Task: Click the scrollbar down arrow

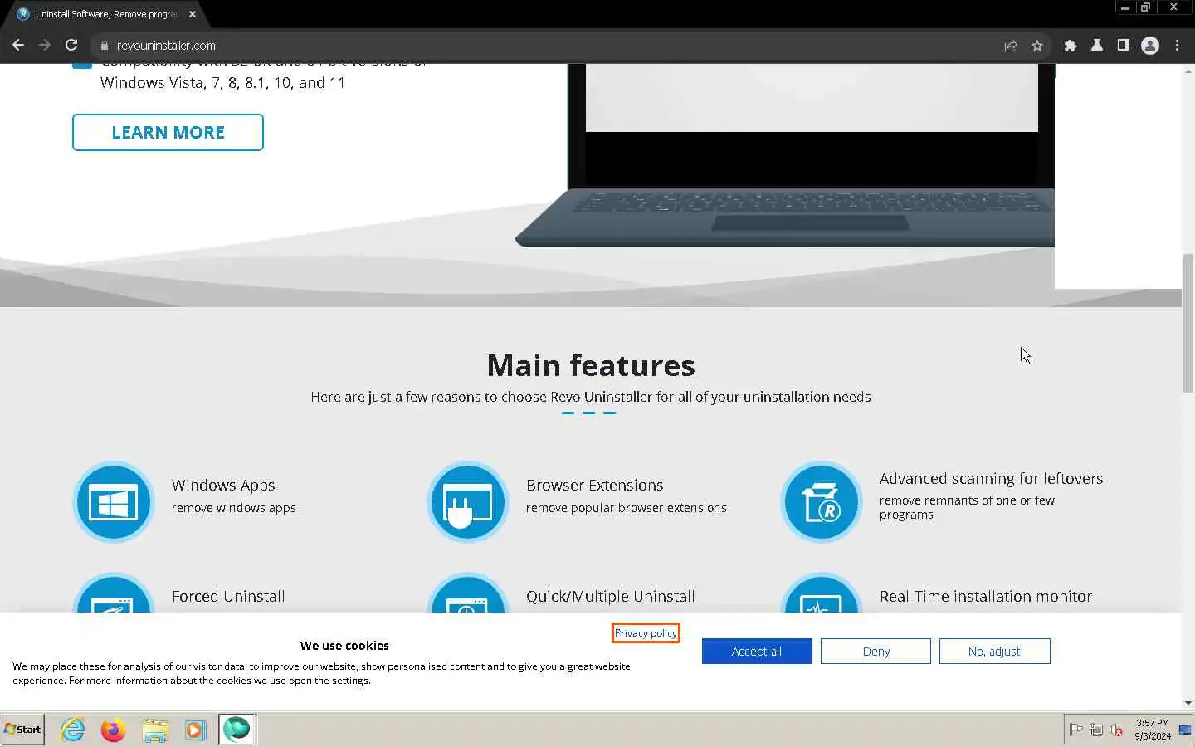Action: tap(1188, 703)
